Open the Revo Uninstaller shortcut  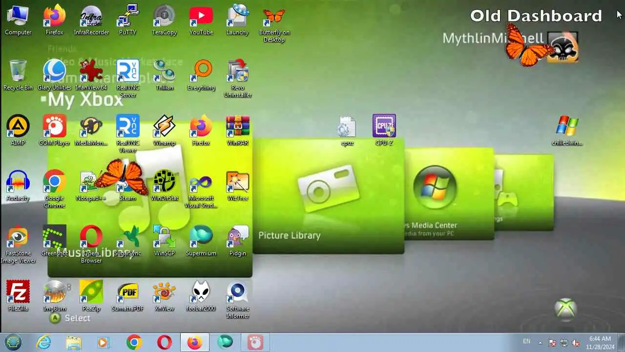click(x=238, y=79)
